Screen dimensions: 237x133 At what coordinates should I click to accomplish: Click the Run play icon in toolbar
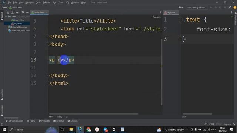tap(211, 7)
